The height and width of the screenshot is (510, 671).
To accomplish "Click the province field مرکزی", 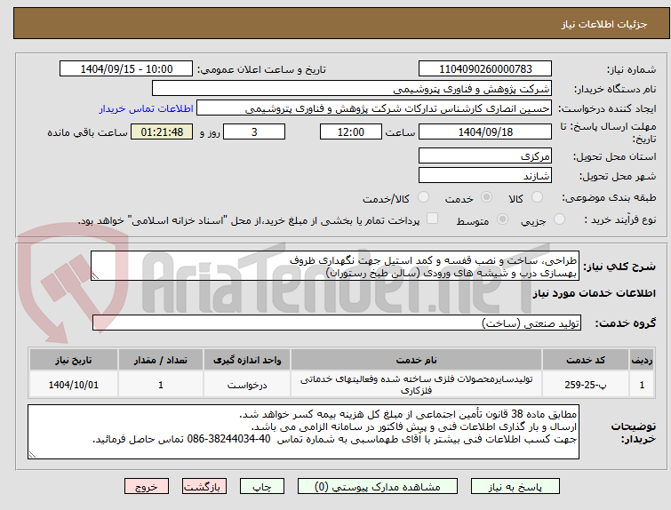I will coord(485,156).
